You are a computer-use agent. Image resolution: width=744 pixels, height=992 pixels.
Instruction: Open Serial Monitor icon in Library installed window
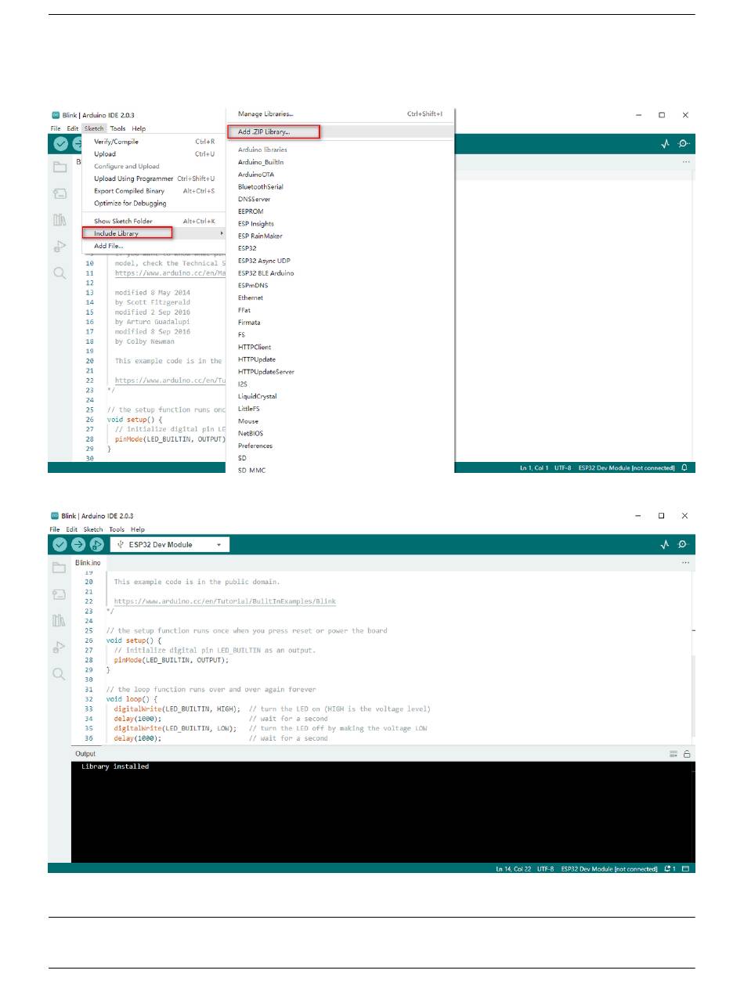click(684, 544)
